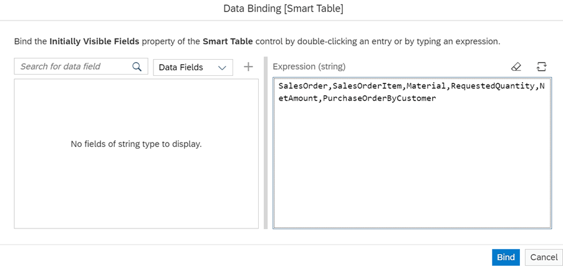Dismiss the dialog with the Cancel button
The width and height of the screenshot is (563, 267).
coord(544,257)
